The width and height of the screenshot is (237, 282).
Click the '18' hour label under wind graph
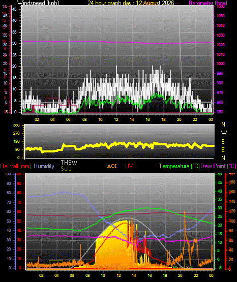[x=163, y=119]
